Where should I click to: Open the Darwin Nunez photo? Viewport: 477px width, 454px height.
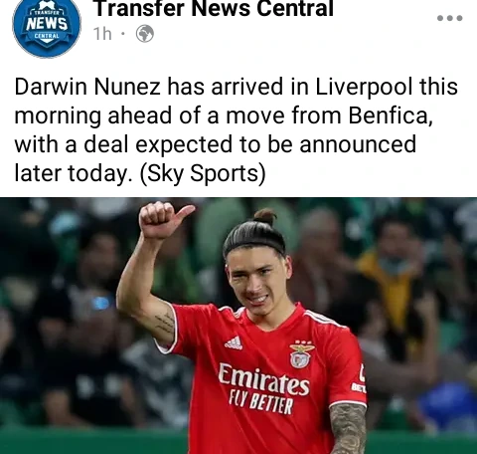(x=238, y=326)
